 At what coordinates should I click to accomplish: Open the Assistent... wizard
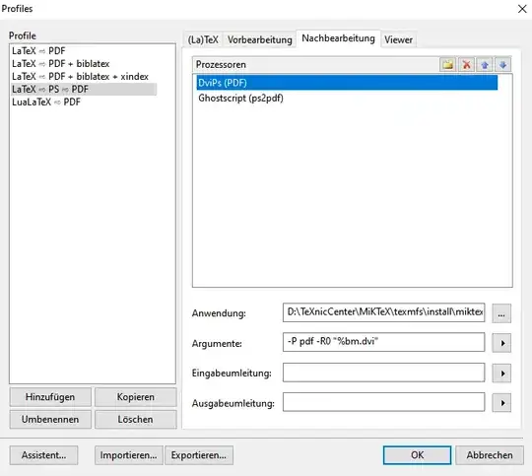pos(43,455)
